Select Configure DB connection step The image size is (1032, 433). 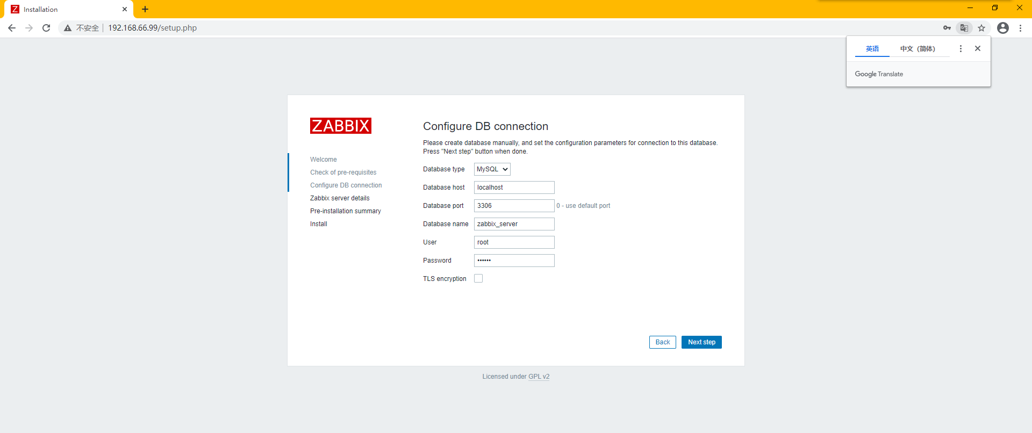tap(346, 185)
